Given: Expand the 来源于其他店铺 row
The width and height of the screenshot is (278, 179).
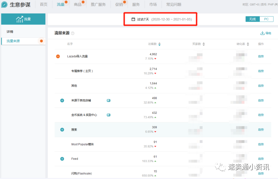Looking at the screenshot, I should point(62,100).
